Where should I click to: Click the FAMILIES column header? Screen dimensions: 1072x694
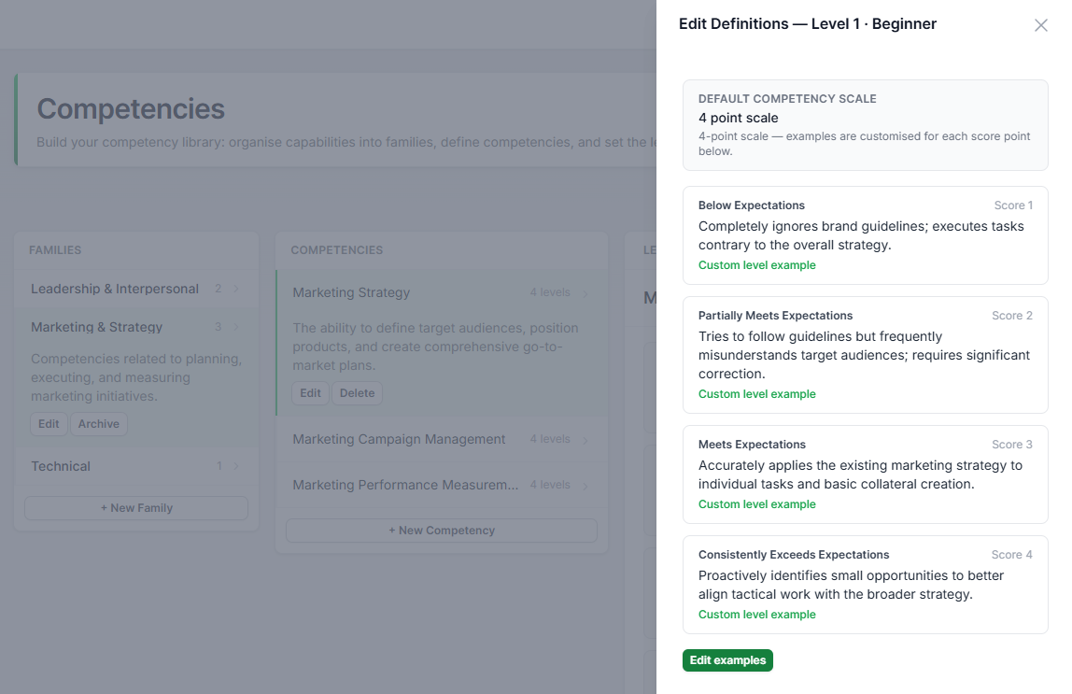(55, 250)
